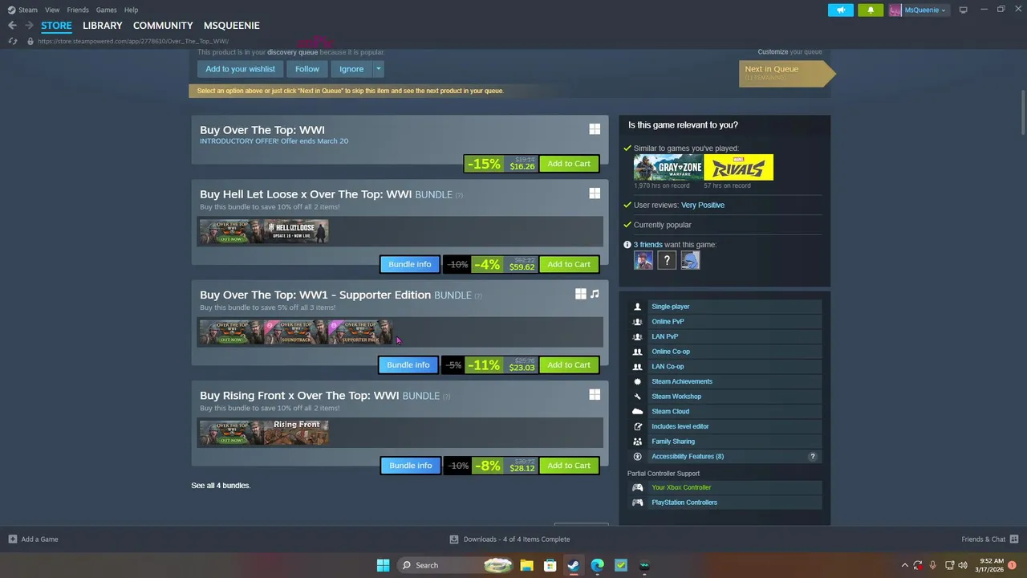Open the Very Positive reviews link
This screenshot has width=1027, height=578.
tap(703, 205)
